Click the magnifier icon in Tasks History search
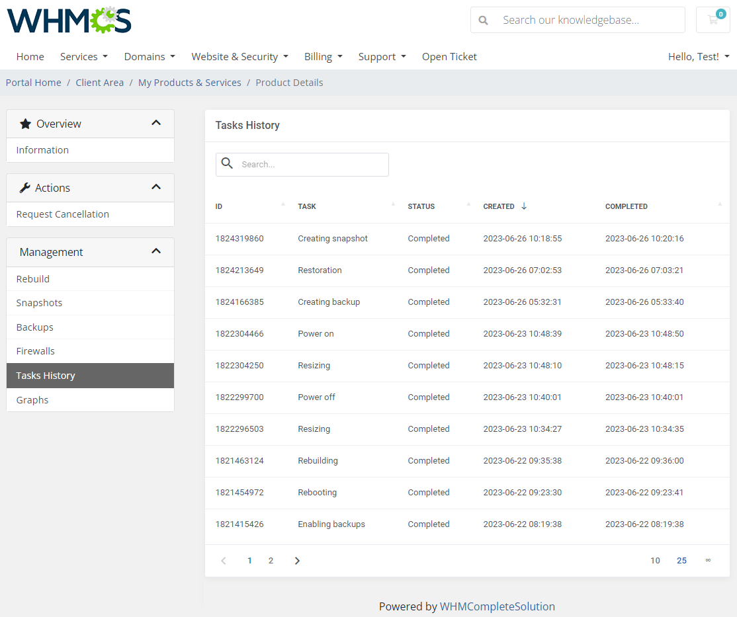Image resolution: width=737 pixels, height=617 pixels. tap(228, 164)
